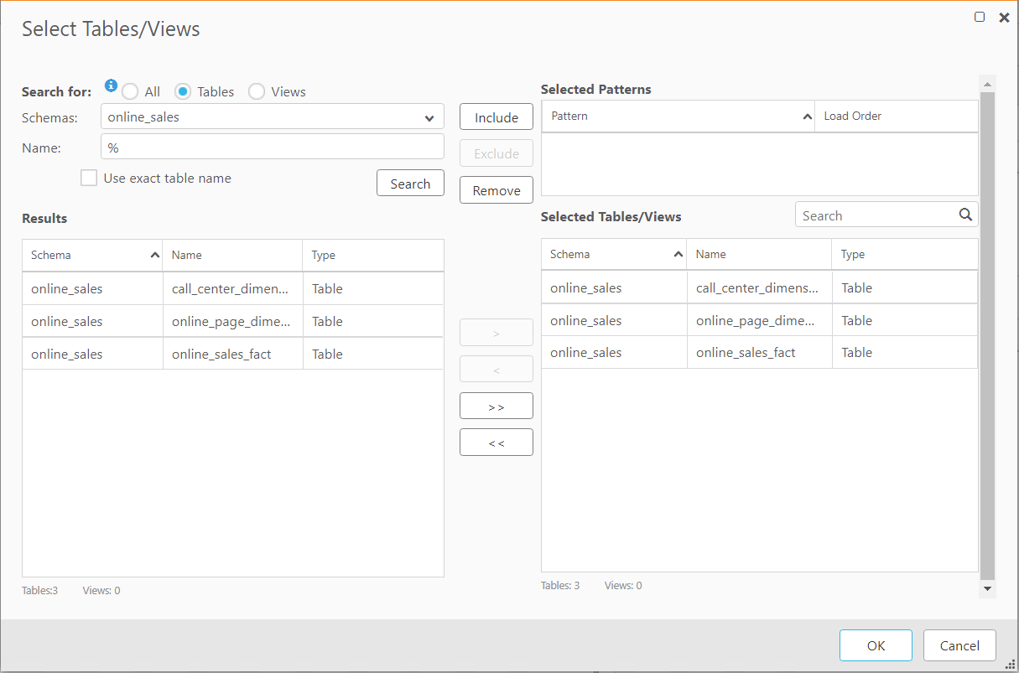Select the Views radio button
Screen dimensions: 1019x673
click(256, 91)
